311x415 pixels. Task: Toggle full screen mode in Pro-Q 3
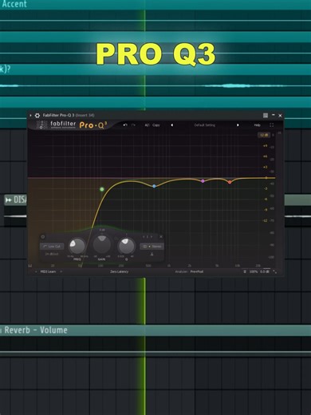point(271,125)
